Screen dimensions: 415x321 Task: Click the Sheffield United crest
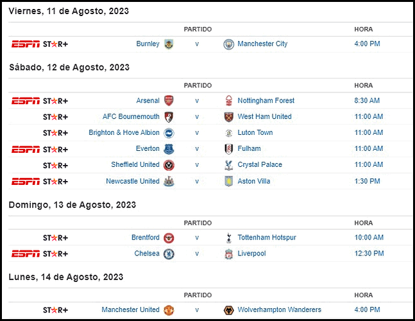pos(169,165)
